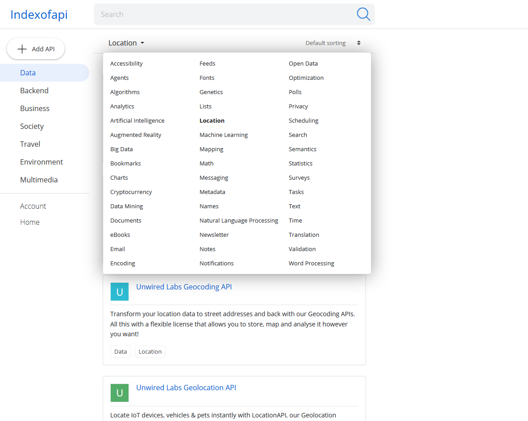Select the Data tag on the Geocoding card
This screenshot has height=421, width=528.
pos(121,351)
